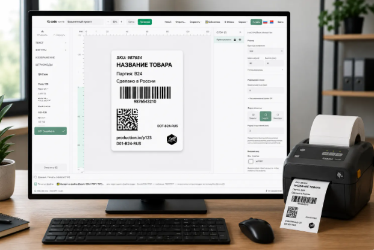The width and height of the screenshot is (374, 250).
Task: Open the units of measurement dropdown
Action: [x=266, y=51]
